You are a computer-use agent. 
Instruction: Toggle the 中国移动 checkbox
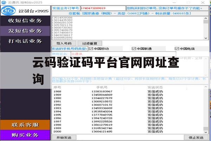point(91,49)
